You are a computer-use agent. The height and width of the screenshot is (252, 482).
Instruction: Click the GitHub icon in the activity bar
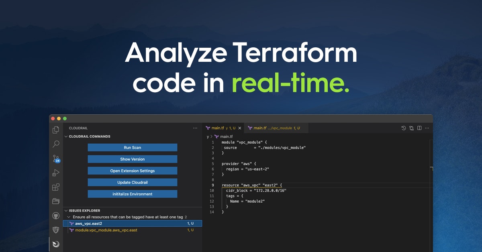coord(56,215)
